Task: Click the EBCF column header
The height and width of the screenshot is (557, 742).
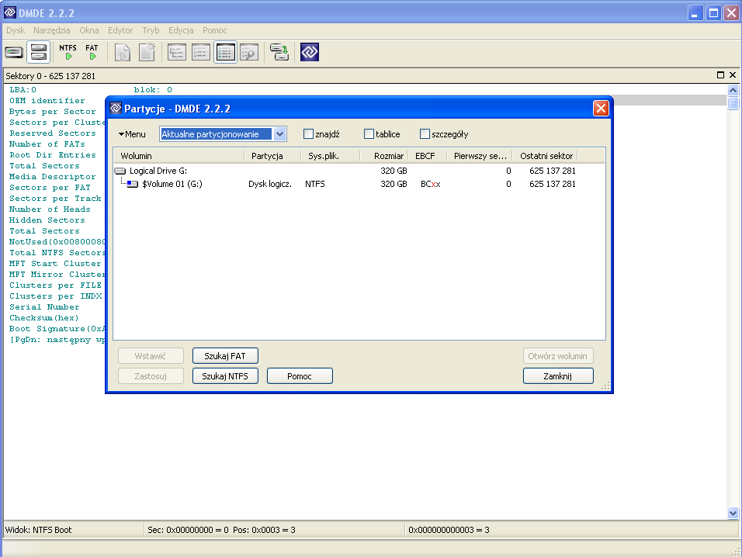Action: 428,156
